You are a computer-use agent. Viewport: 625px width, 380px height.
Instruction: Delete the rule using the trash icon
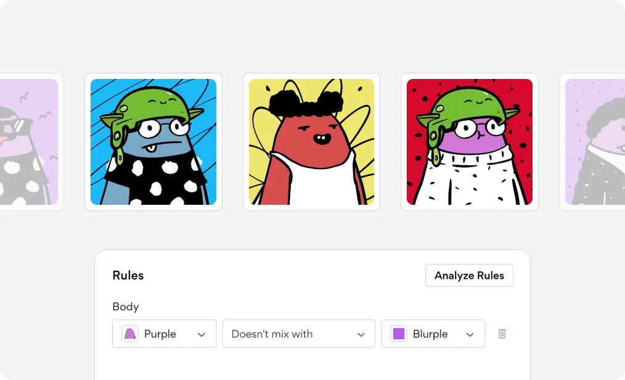[x=502, y=334]
